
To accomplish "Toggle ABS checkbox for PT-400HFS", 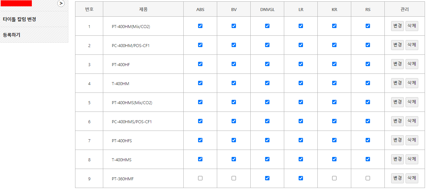I will pos(200,140).
